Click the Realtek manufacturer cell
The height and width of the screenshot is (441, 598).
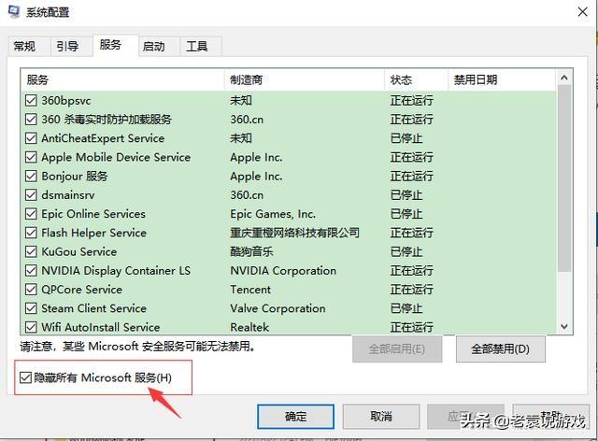[249, 327]
